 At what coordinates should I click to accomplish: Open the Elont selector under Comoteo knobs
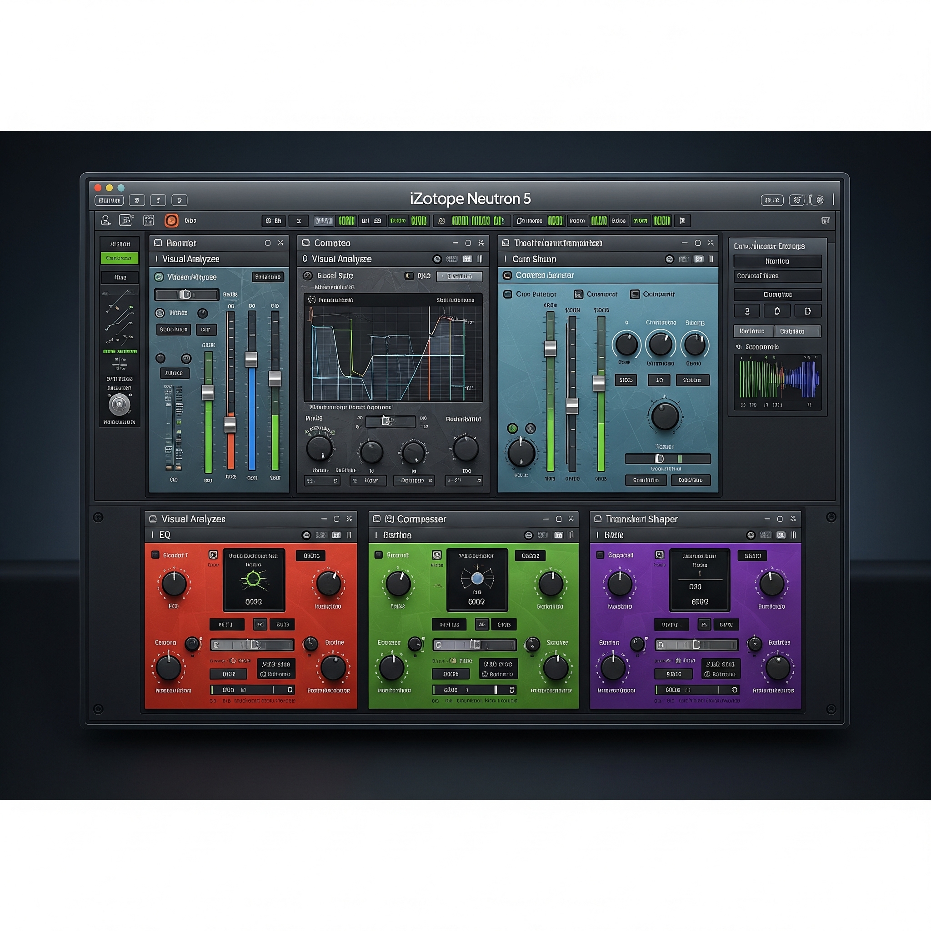click(368, 481)
